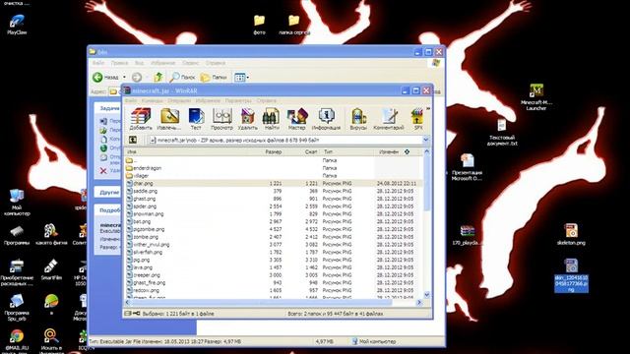630x354 pixels.
Task: Click the WinRAR scroll down arrow
Action: [x=426, y=295]
